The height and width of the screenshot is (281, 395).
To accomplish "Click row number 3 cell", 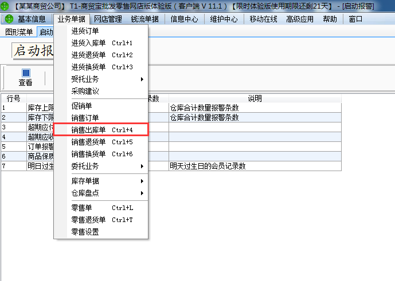I will (x=14, y=127).
